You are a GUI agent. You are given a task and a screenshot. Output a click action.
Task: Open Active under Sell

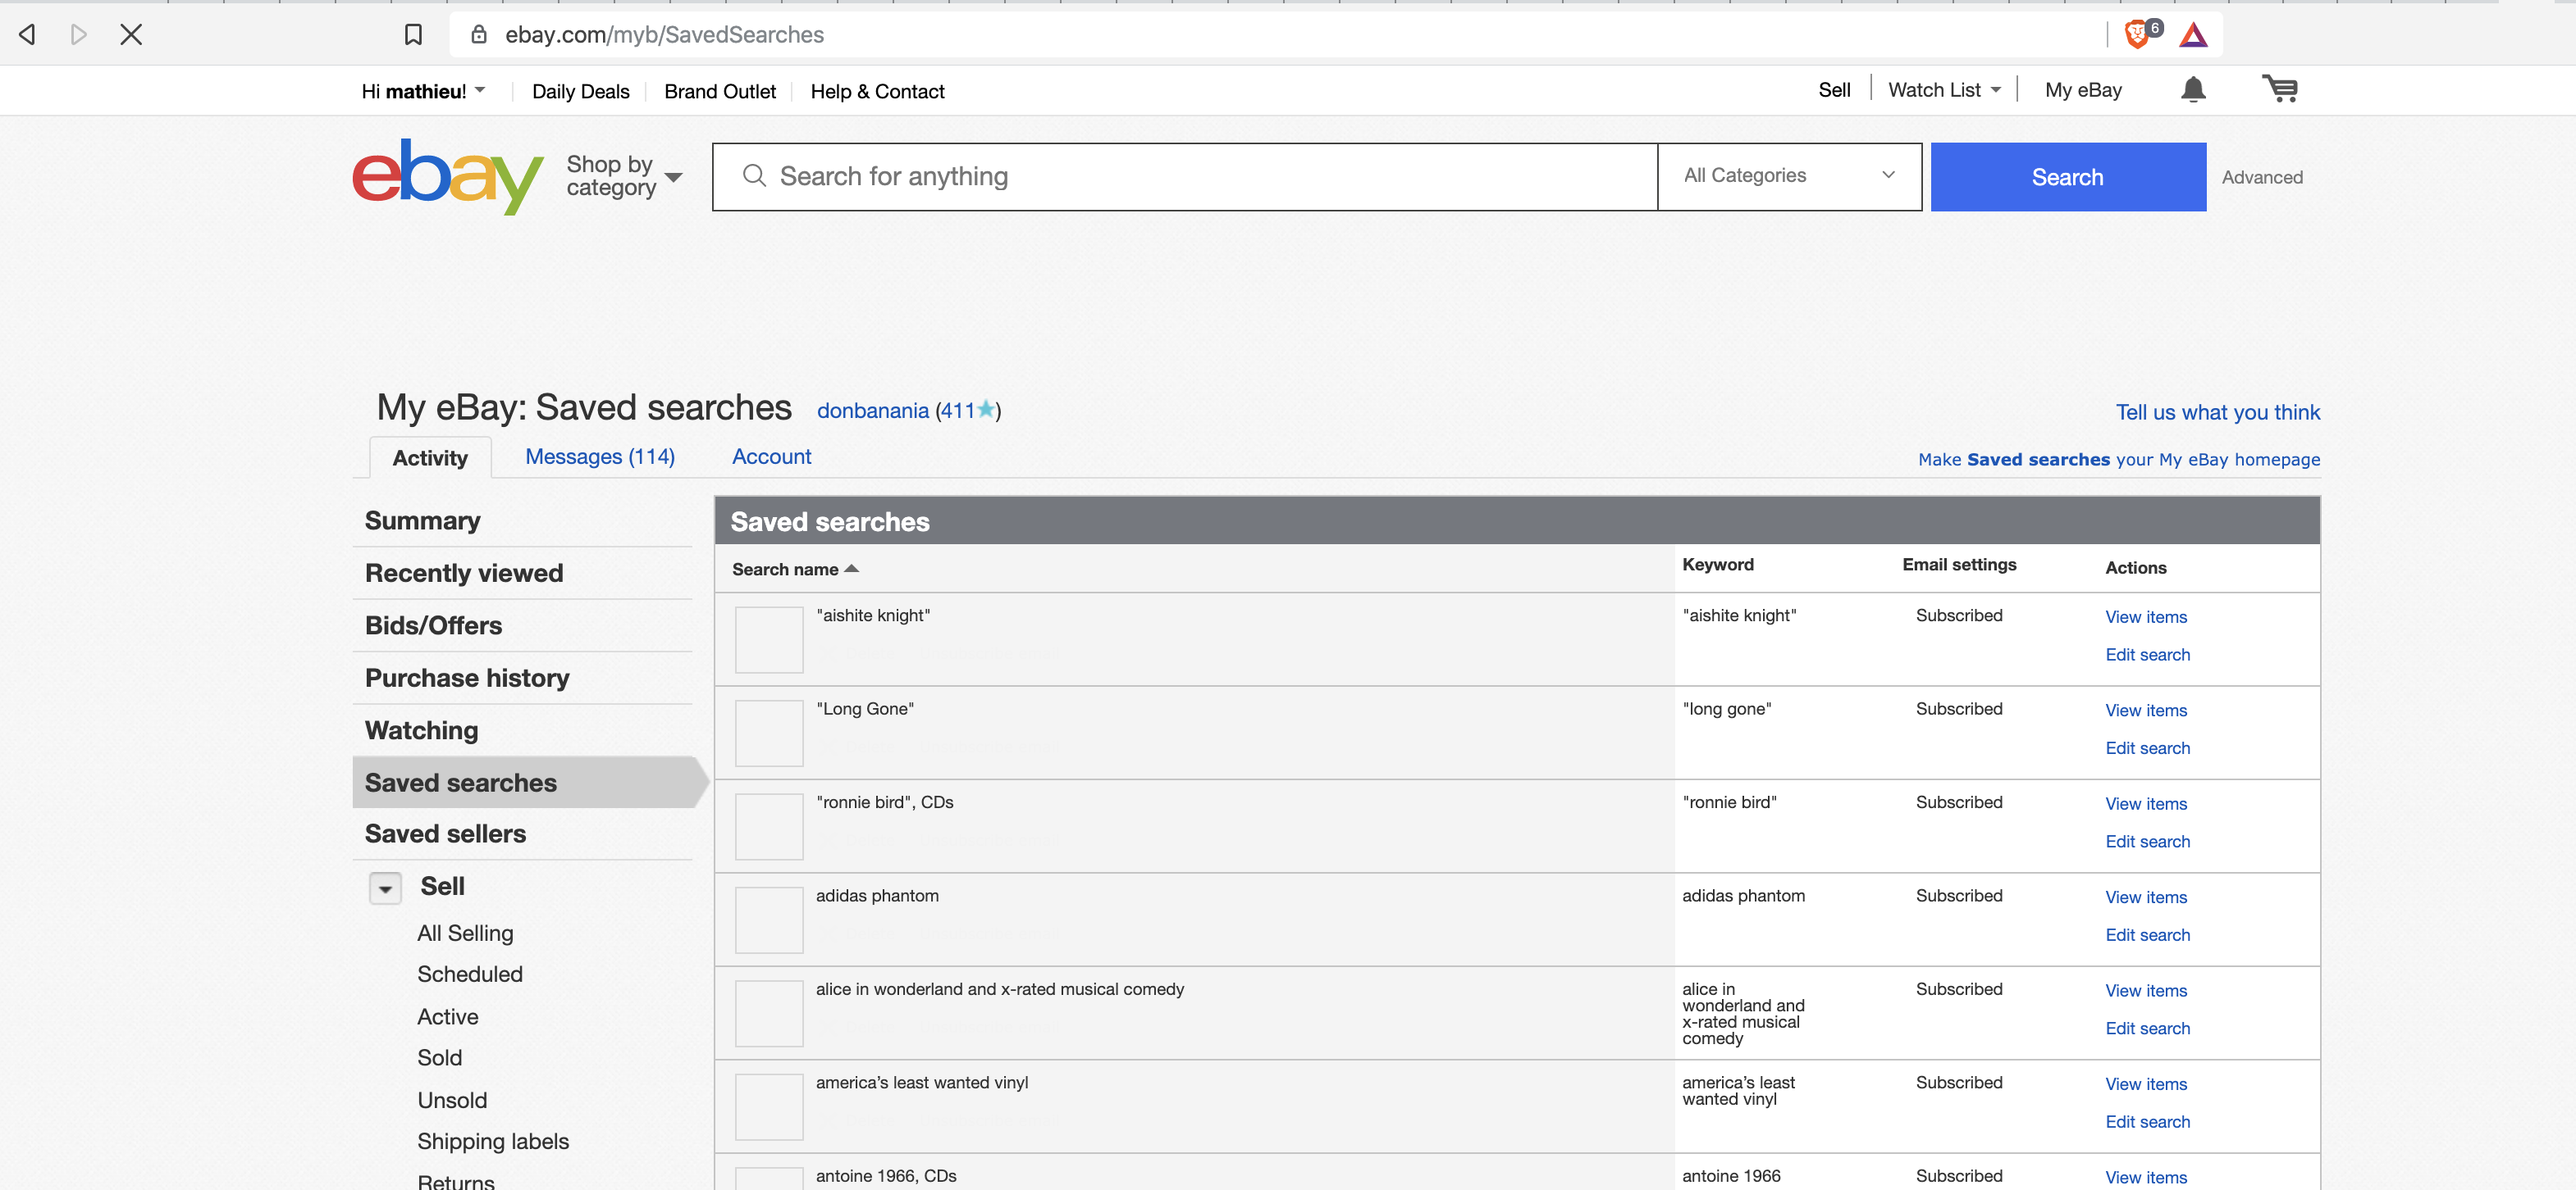448,1016
